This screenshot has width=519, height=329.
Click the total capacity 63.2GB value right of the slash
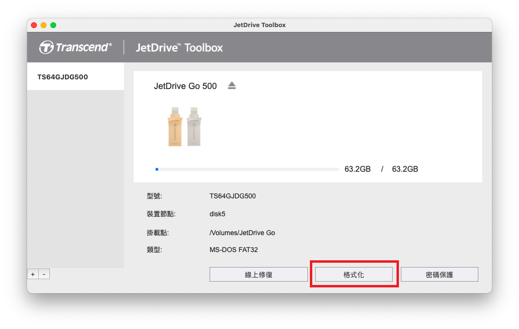pos(405,169)
